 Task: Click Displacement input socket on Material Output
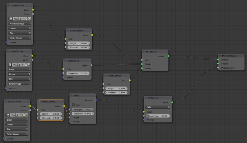pos(218,68)
